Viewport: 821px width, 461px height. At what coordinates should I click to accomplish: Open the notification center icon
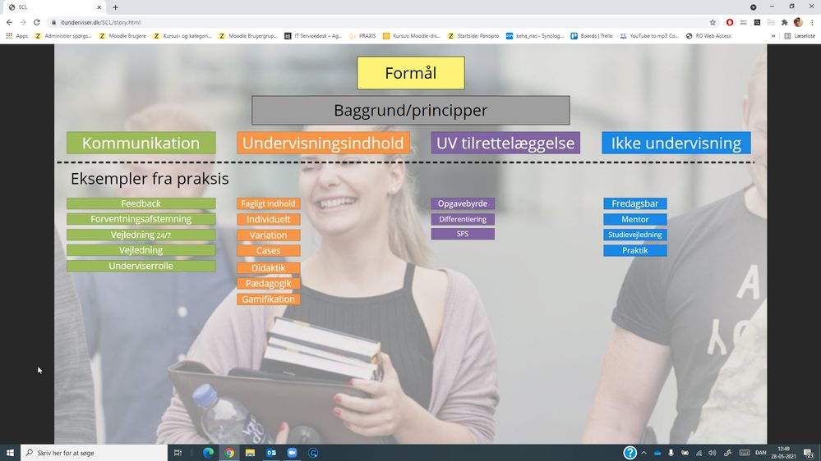[x=809, y=453]
